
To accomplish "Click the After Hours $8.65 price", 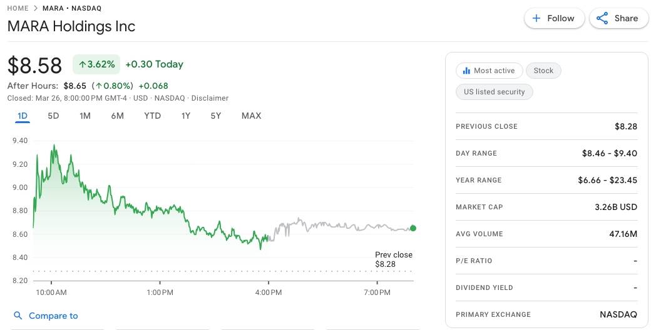I will tap(75, 86).
